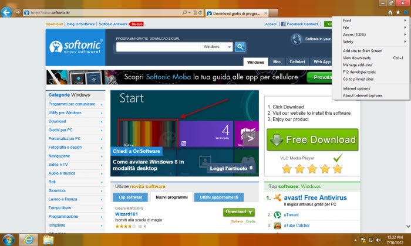Select Internet options from menu
Screen dimensions: 411x246
coord(356,88)
